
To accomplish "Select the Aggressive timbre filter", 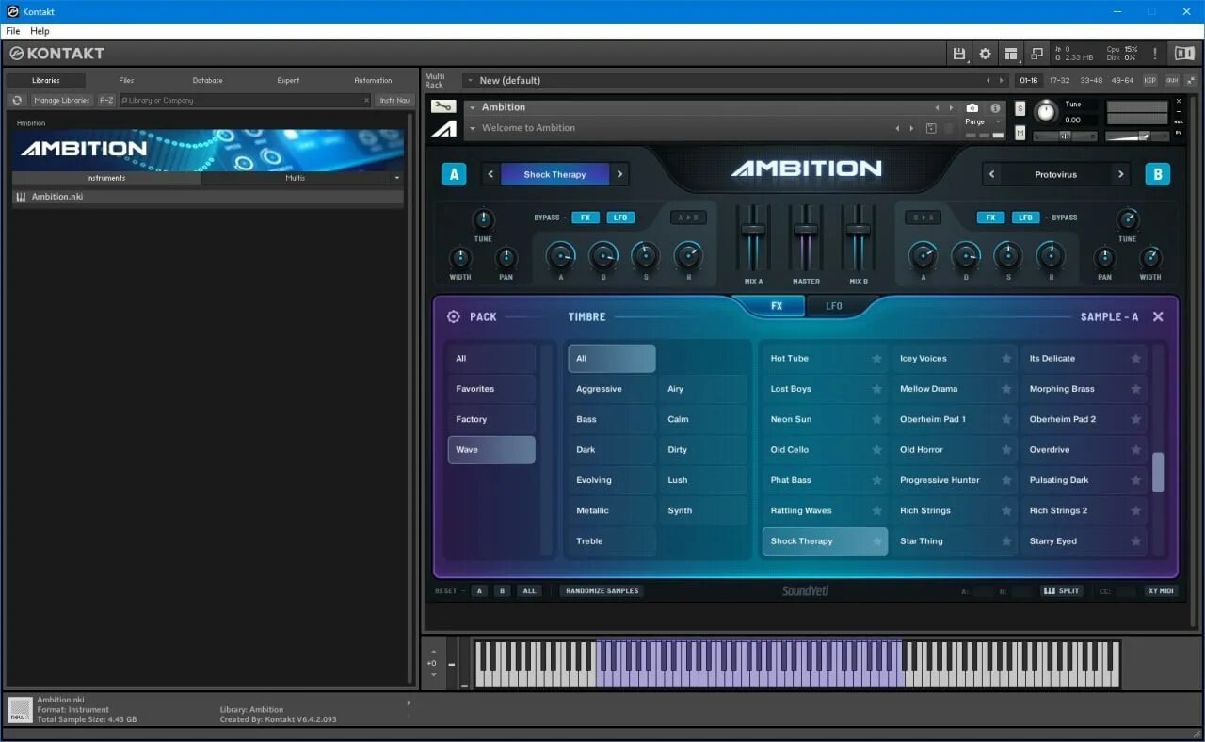I will (611, 389).
